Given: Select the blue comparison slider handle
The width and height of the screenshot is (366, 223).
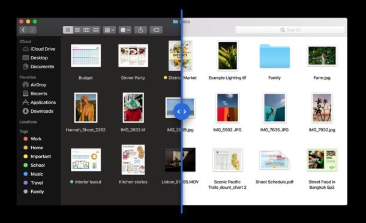Looking at the screenshot, I should click(182, 111).
